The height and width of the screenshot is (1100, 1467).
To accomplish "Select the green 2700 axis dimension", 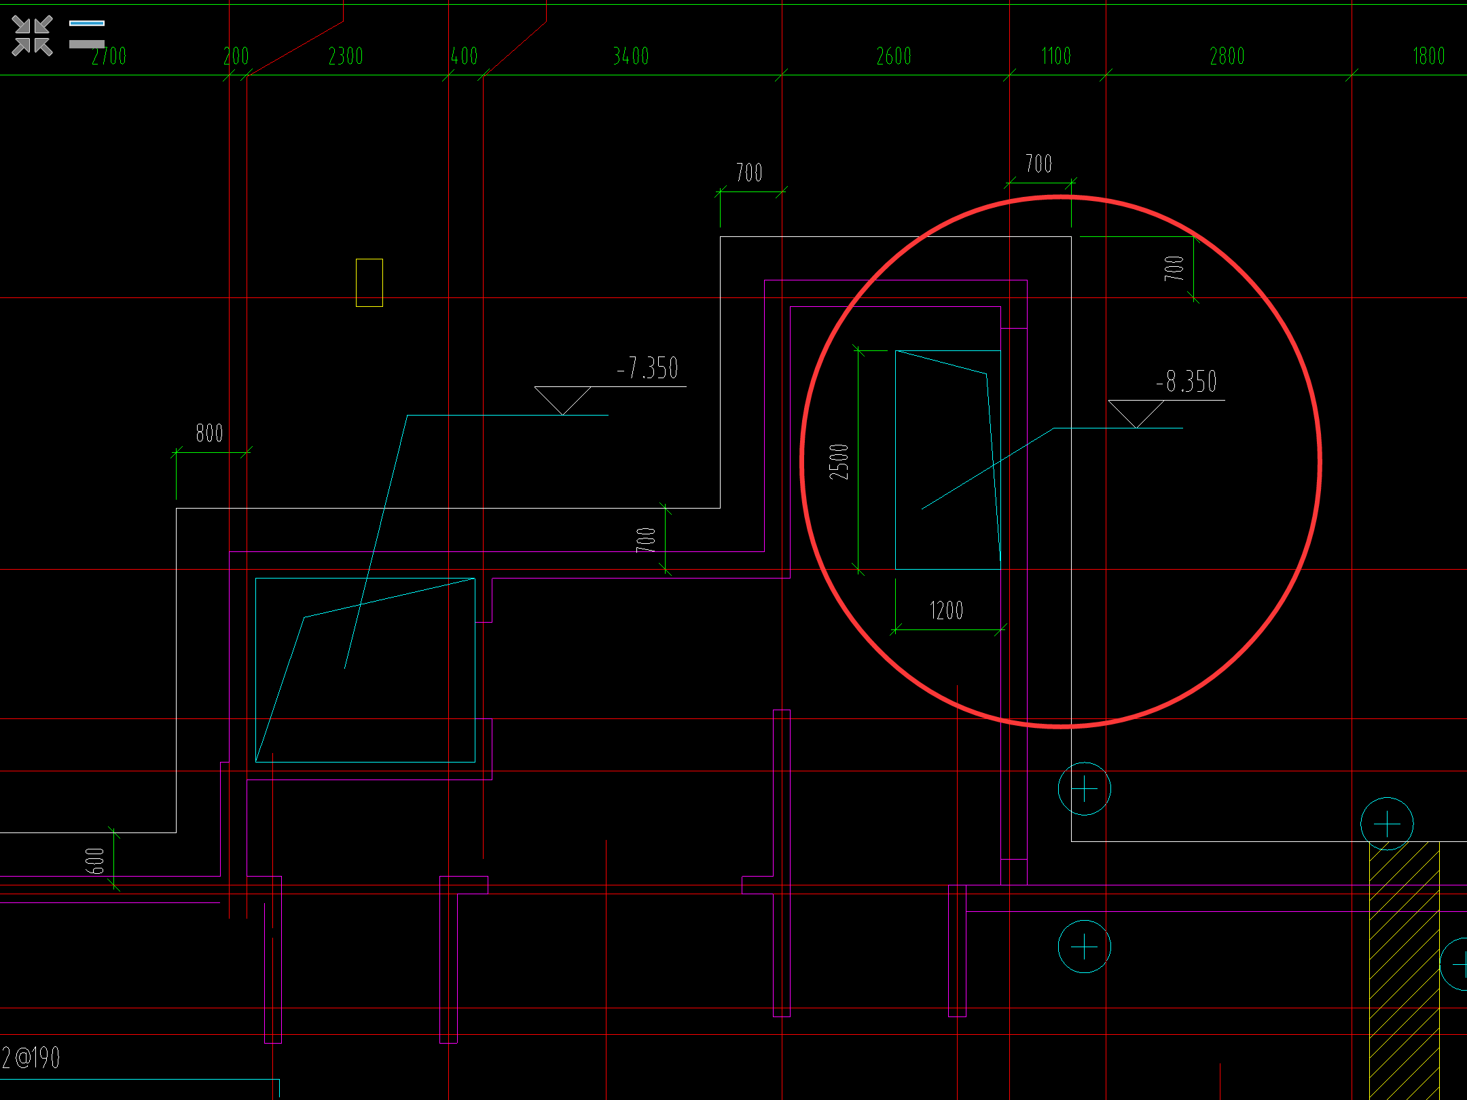I will click(109, 56).
